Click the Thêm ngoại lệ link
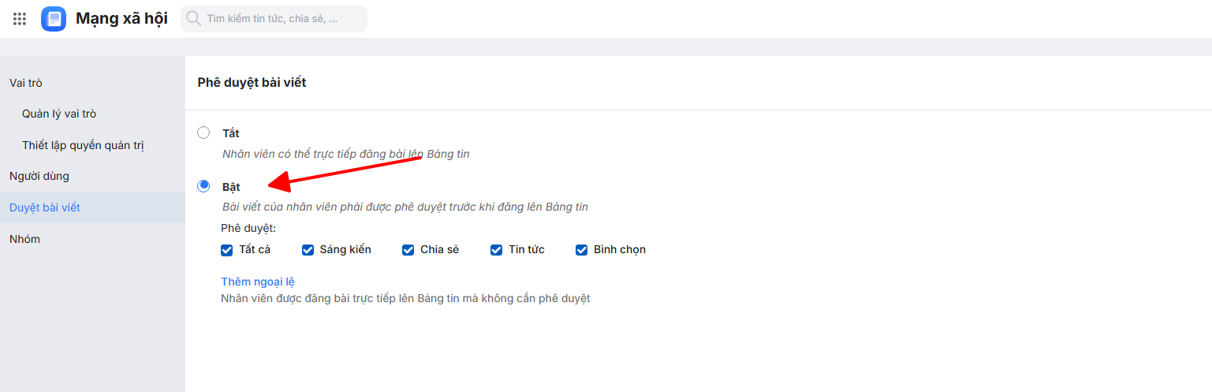 click(258, 282)
